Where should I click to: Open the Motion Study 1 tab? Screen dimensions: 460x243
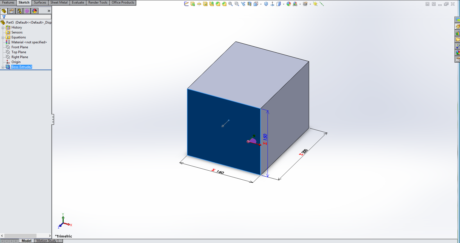click(48, 241)
